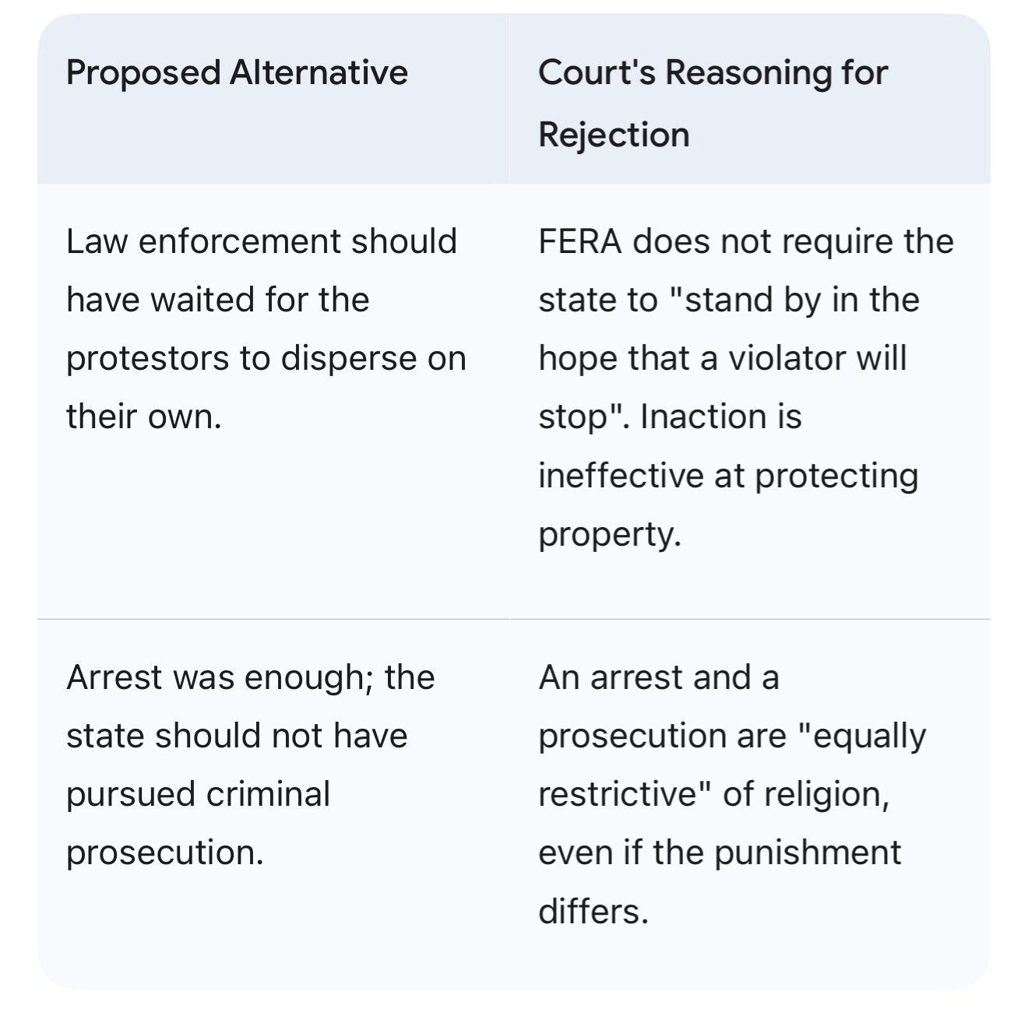Viewport: 1028px width, 1016px height.
Task: Click the 'Proposed Alternative' column header
Action: coord(237,73)
